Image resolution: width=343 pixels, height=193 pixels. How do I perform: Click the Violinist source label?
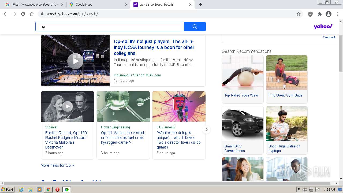pos(51,127)
